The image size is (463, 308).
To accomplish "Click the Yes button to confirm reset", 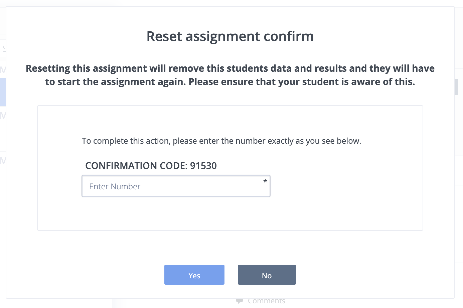I will 194,275.
